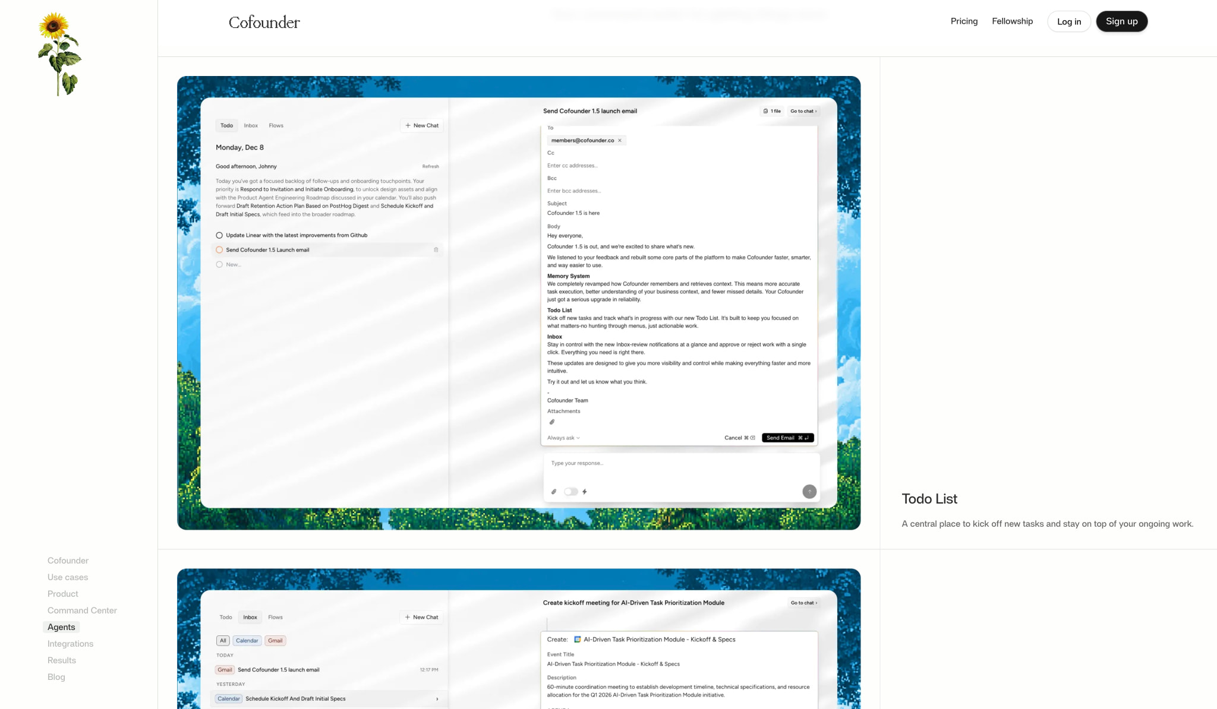
Task: Click the Event Title value text
Action: point(613,664)
